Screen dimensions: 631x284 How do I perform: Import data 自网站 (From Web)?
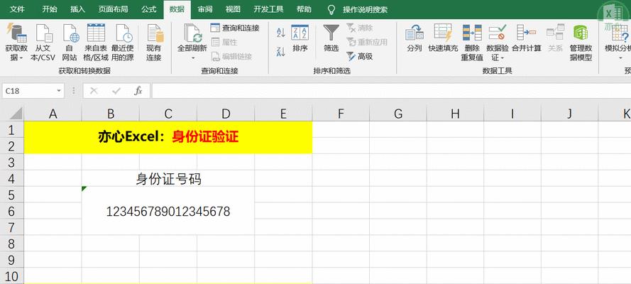(70, 42)
